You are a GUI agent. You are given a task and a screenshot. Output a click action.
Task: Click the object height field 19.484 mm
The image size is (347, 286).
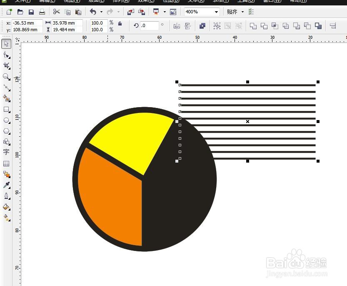(67, 30)
